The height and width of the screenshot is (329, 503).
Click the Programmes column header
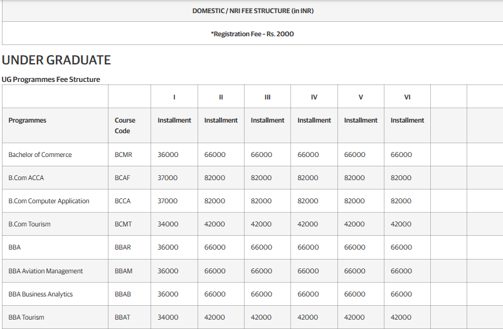coord(28,120)
